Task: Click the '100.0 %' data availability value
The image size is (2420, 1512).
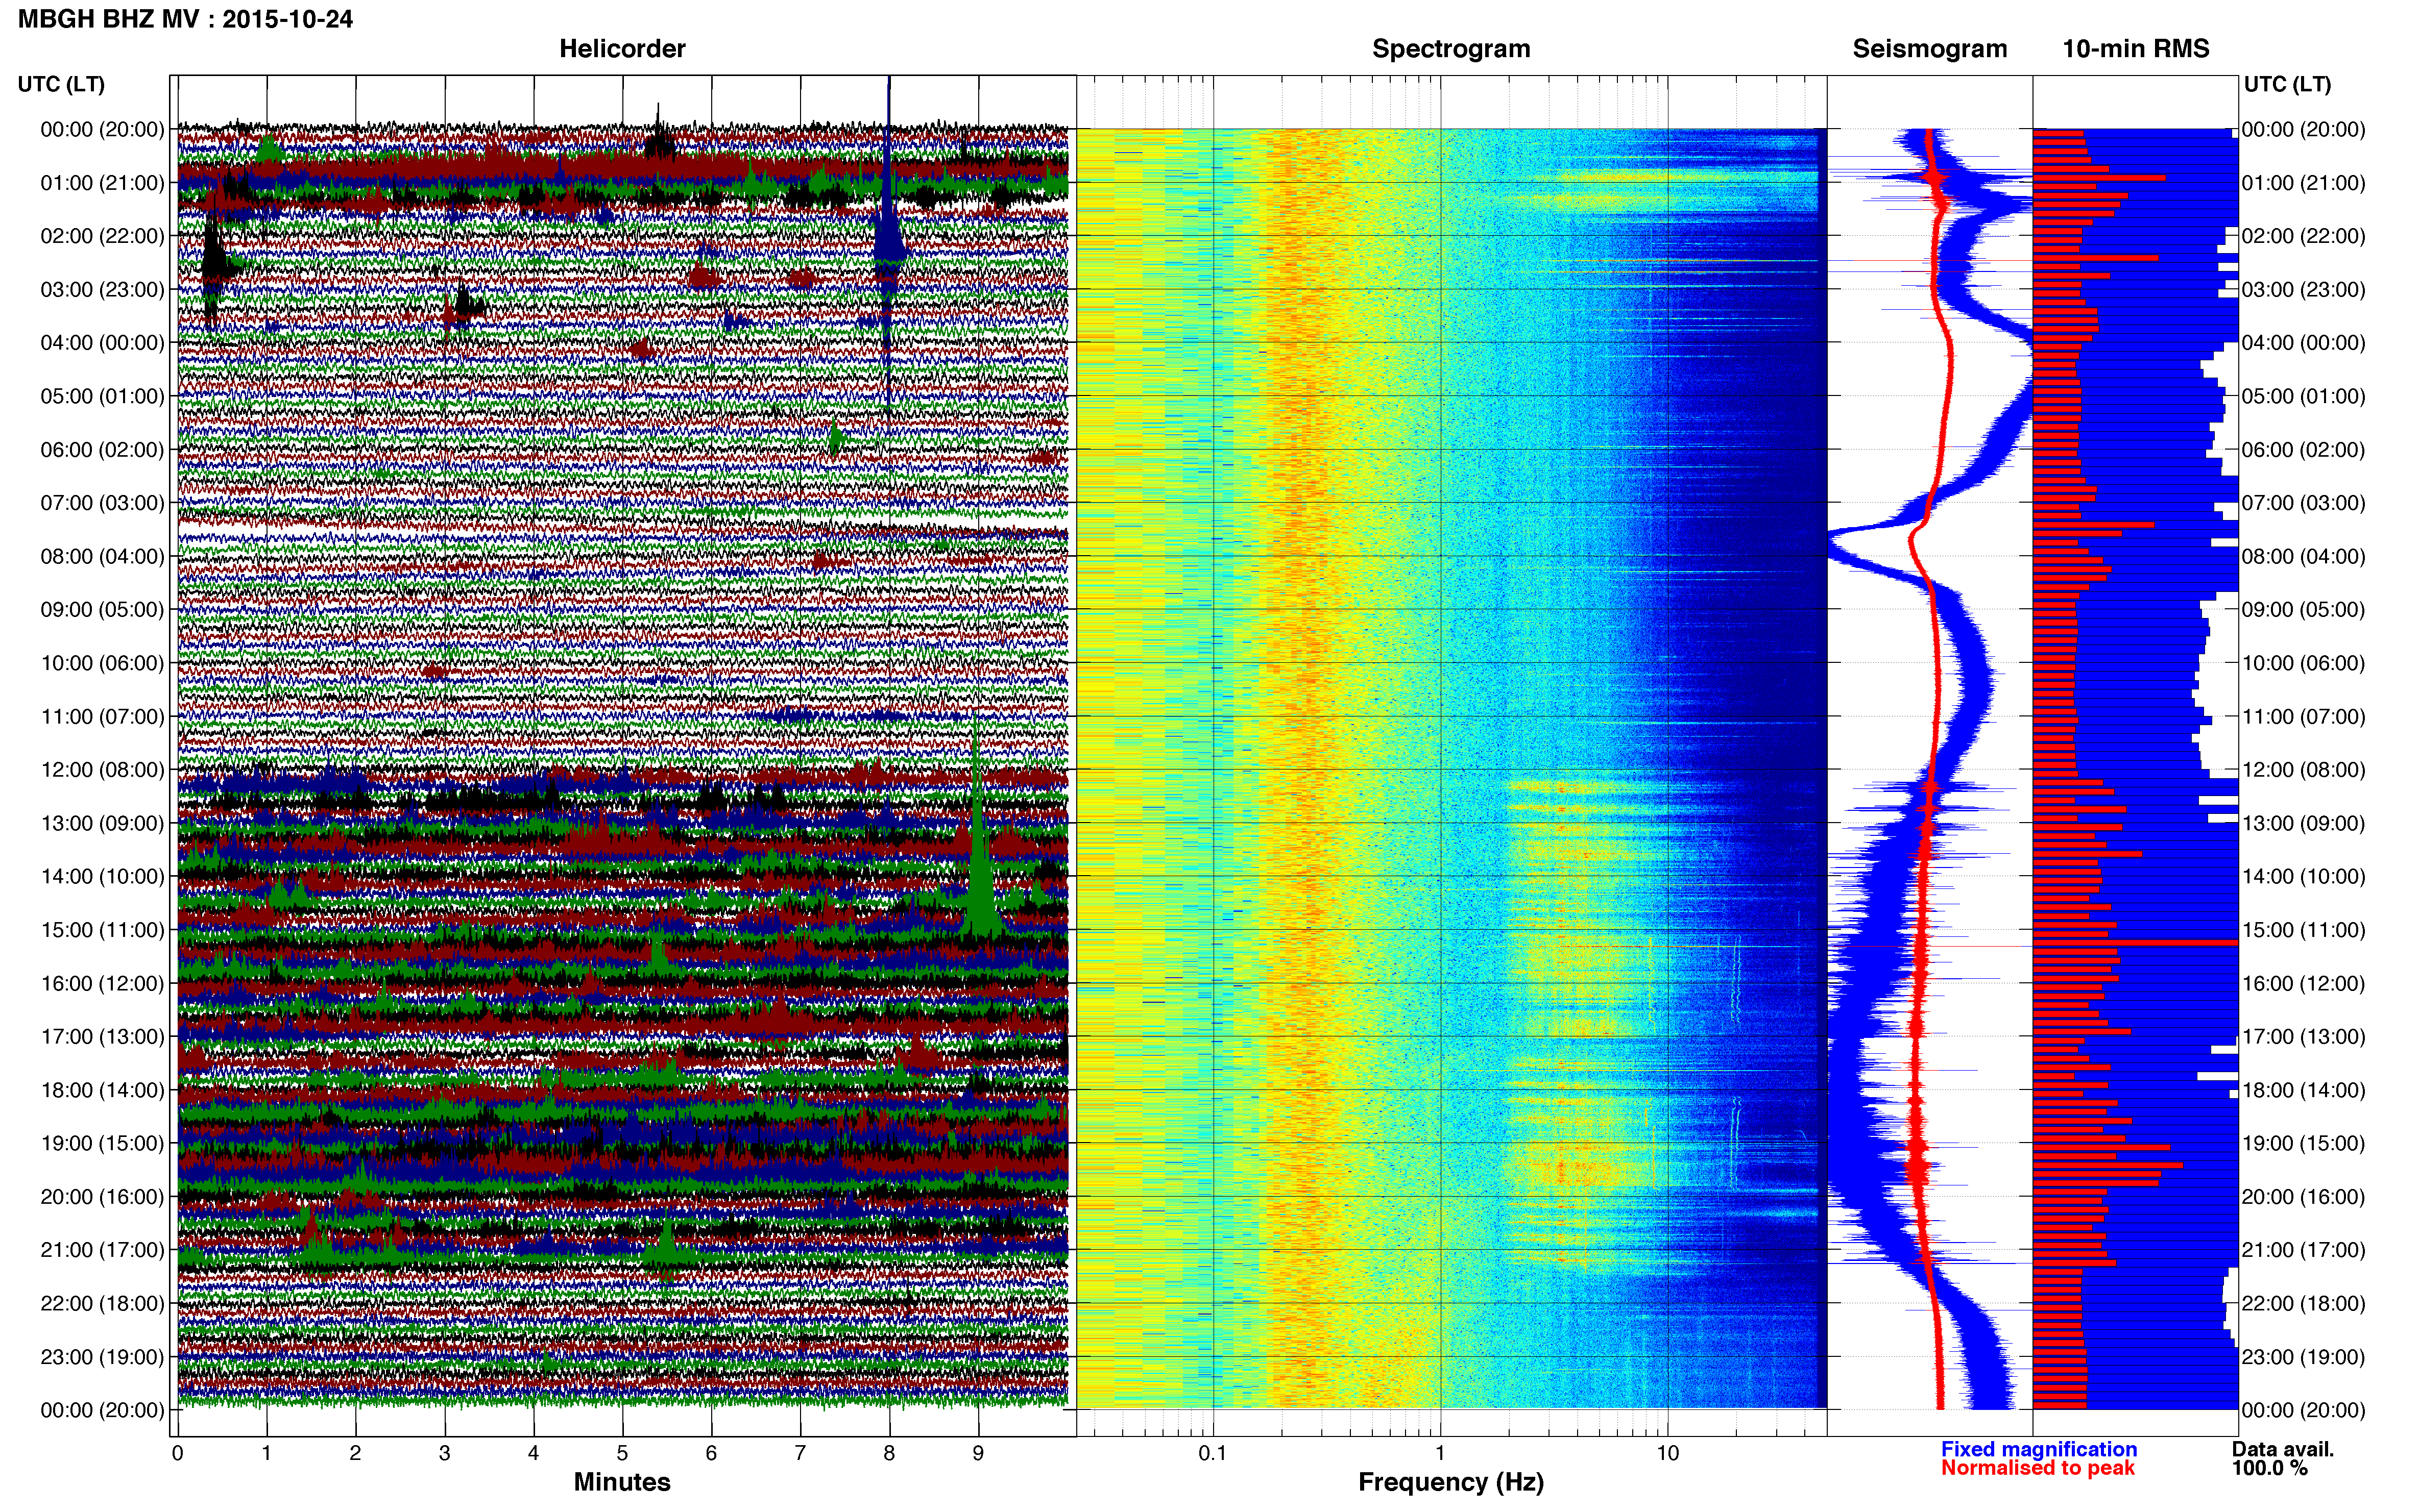Action: 2269,1468
